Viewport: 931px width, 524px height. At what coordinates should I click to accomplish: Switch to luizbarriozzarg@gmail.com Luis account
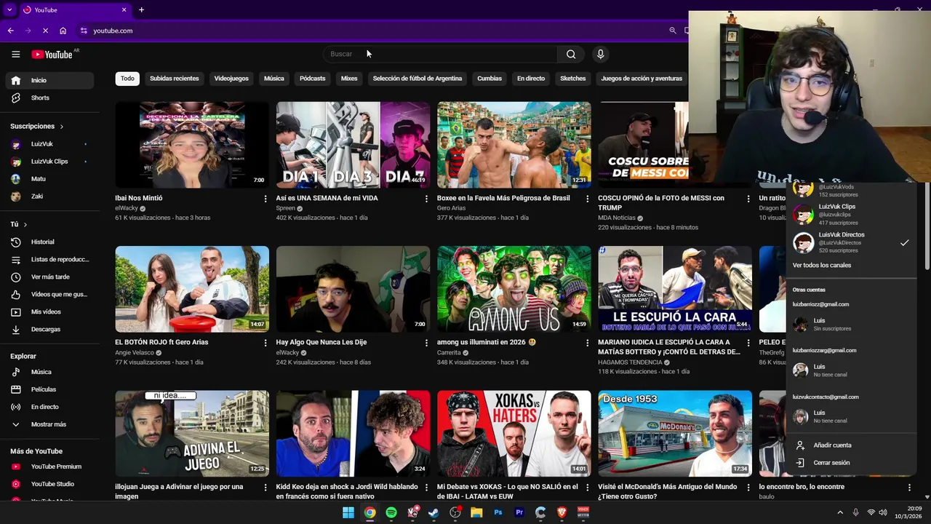tap(851, 370)
